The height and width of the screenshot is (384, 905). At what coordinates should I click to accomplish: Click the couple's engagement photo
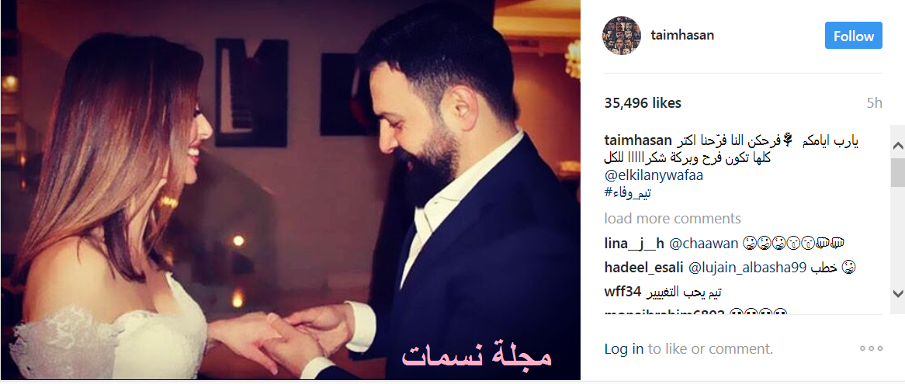[x=290, y=190]
